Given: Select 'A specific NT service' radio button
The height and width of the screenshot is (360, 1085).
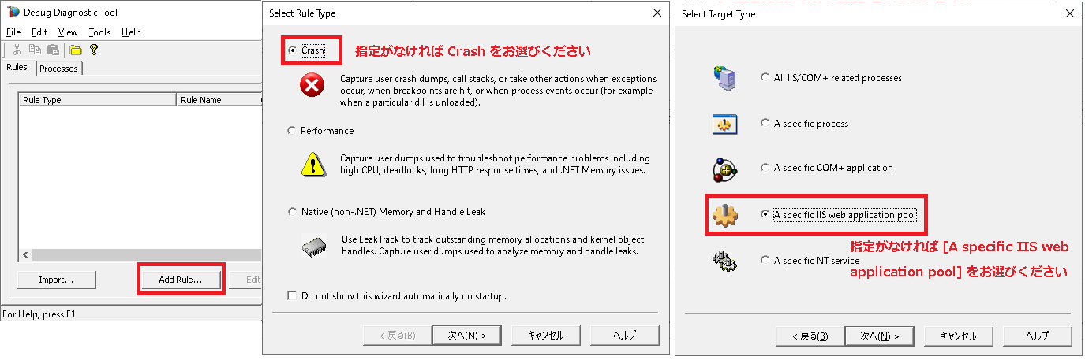Looking at the screenshot, I should click(x=765, y=260).
